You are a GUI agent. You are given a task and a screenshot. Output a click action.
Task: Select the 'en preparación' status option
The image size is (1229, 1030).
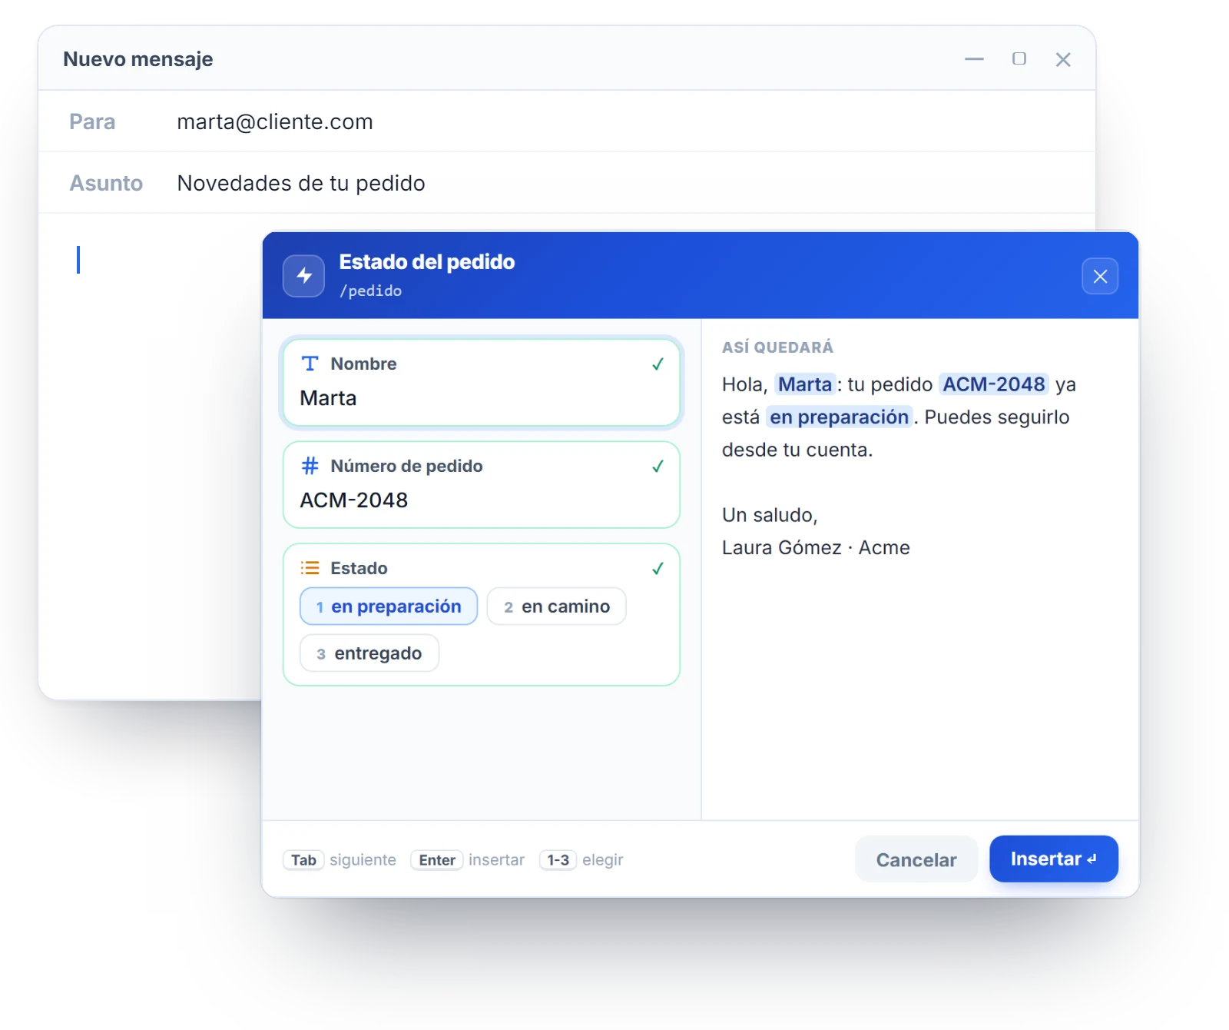pyautogui.click(x=389, y=606)
